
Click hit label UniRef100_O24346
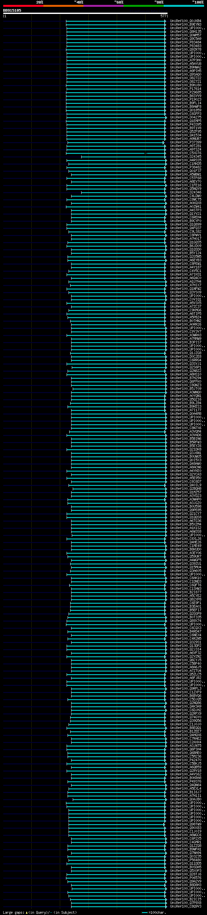186,192
